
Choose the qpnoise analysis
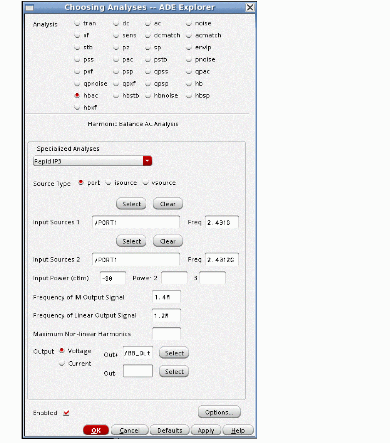77,84
